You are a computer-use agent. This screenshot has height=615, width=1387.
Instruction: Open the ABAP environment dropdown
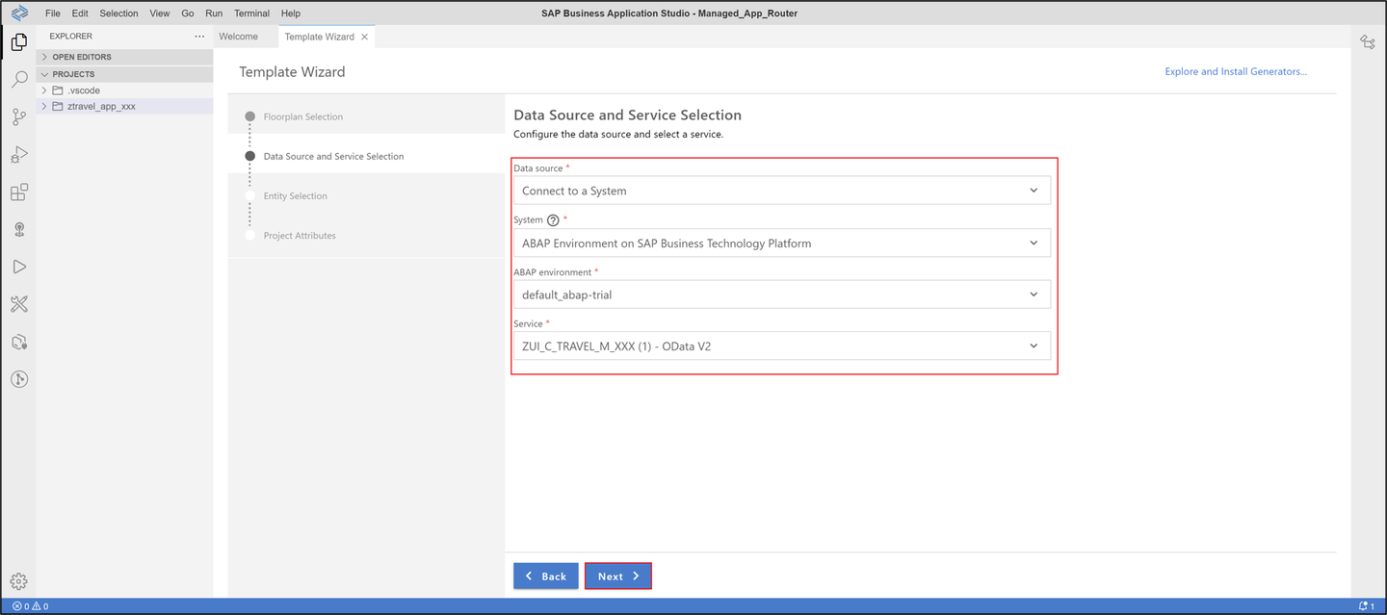pyautogui.click(x=781, y=295)
